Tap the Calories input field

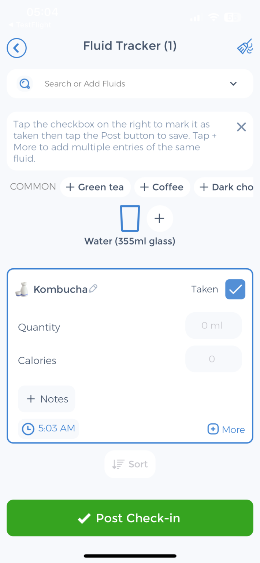tap(213, 359)
